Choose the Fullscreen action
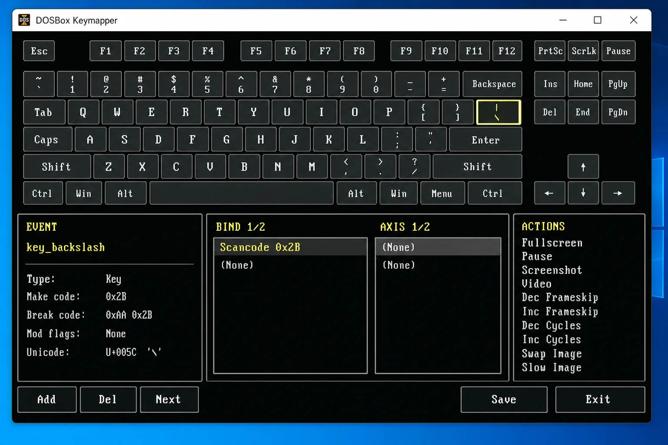The height and width of the screenshot is (445, 668). point(552,242)
